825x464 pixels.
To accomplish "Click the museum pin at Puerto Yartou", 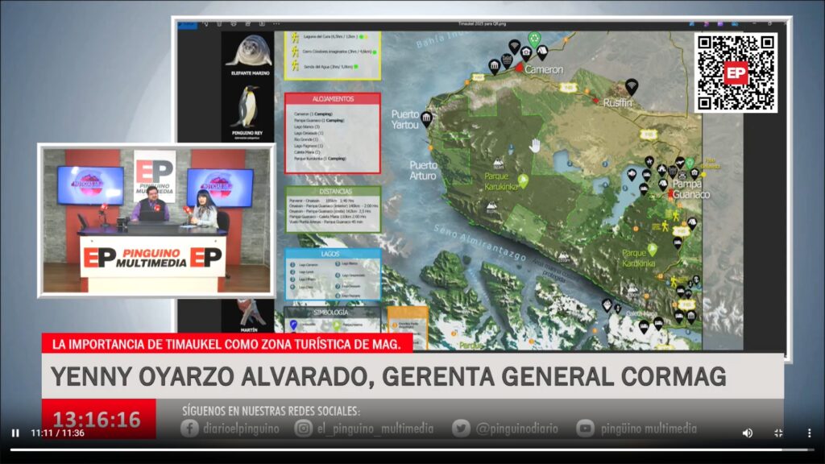I will pos(427,118).
